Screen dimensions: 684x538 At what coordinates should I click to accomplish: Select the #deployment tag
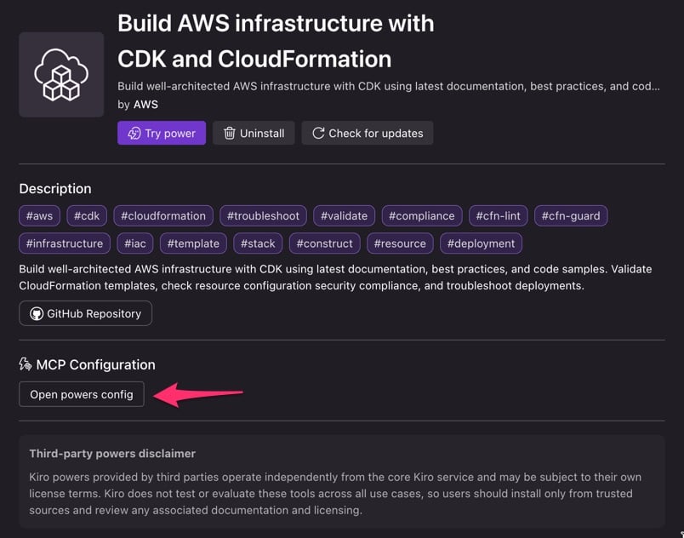pos(481,243)
